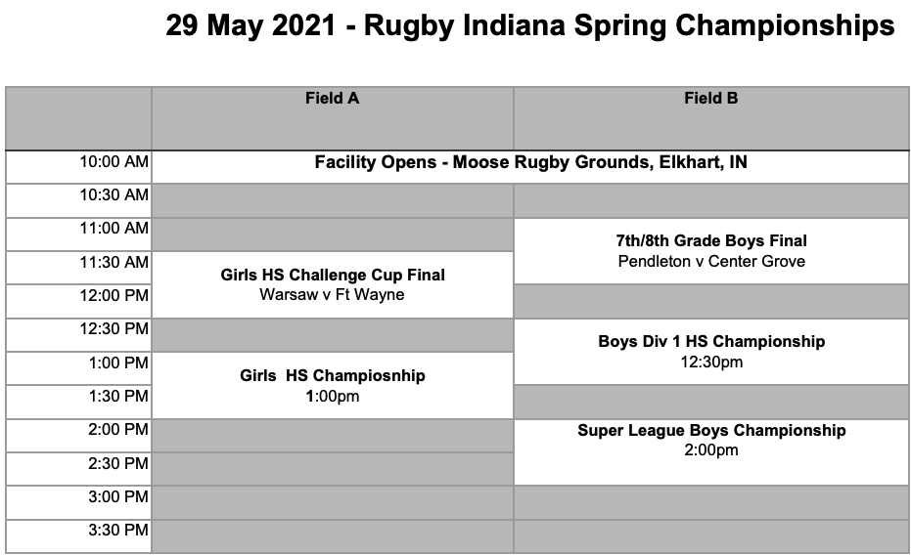Click the 12:30 PM time label

(114, 329)
